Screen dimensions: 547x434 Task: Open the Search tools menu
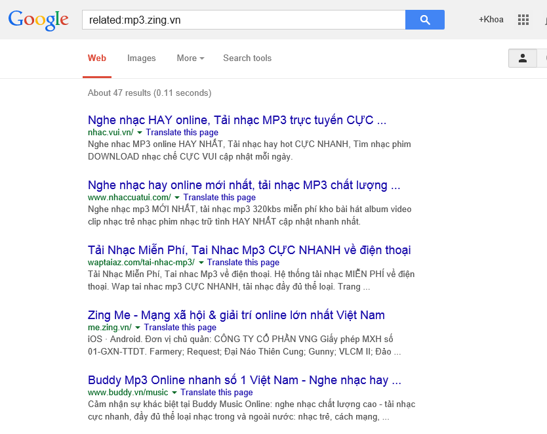[x=247, y=58]
